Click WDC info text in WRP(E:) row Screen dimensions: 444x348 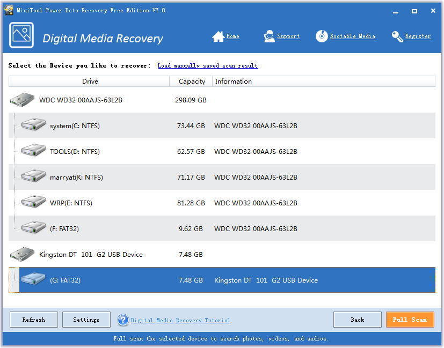[256, 203]
